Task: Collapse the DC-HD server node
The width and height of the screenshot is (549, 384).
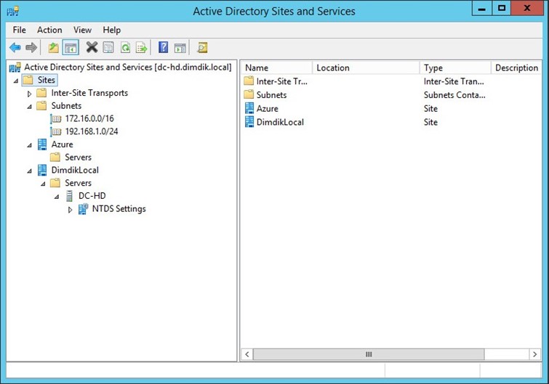Action: (57, 197)
